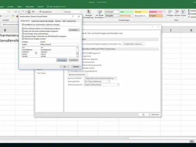Open the font size dropdown
196x147 pixels.
(13, 12)
